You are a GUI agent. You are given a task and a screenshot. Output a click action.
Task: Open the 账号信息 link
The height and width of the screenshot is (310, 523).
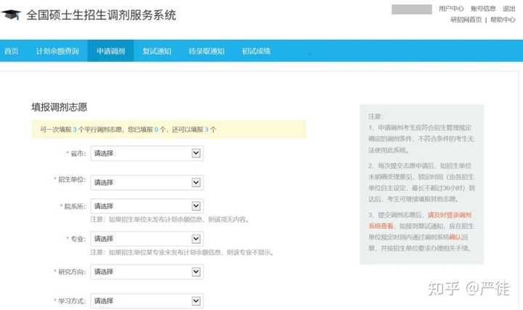(x=483, y=9)
